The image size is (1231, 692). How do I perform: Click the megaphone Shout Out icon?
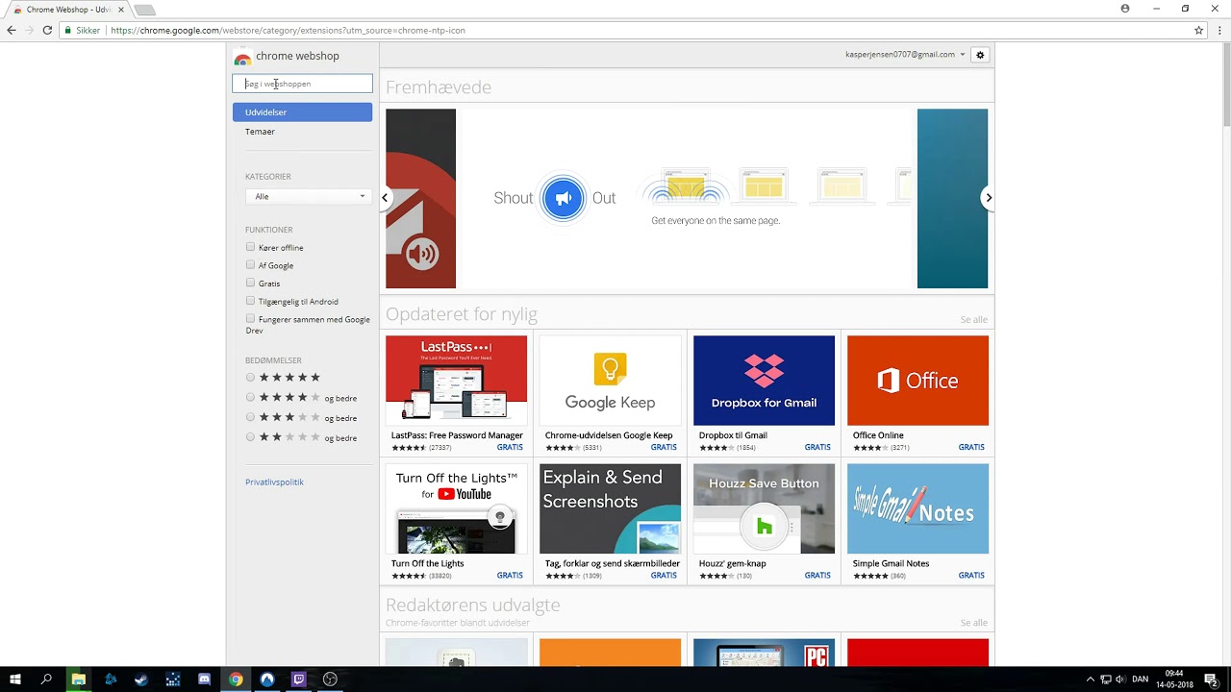pyautogui.click(x=564, y=198)
